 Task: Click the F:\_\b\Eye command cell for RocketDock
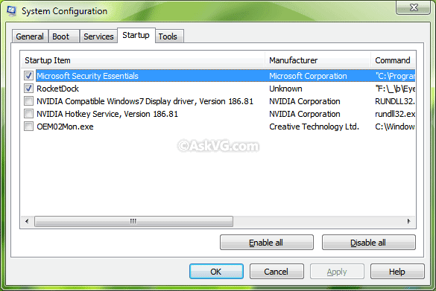395,89
